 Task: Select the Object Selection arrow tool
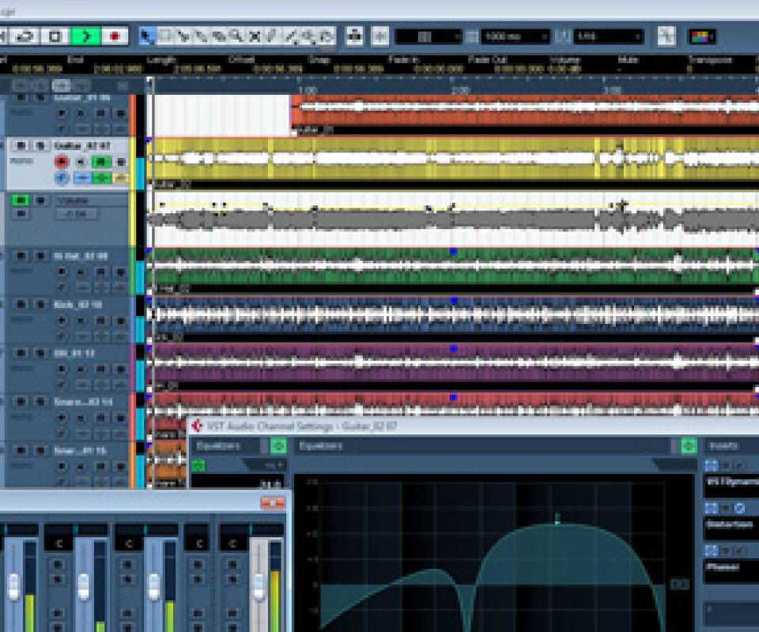click(147, 36)
